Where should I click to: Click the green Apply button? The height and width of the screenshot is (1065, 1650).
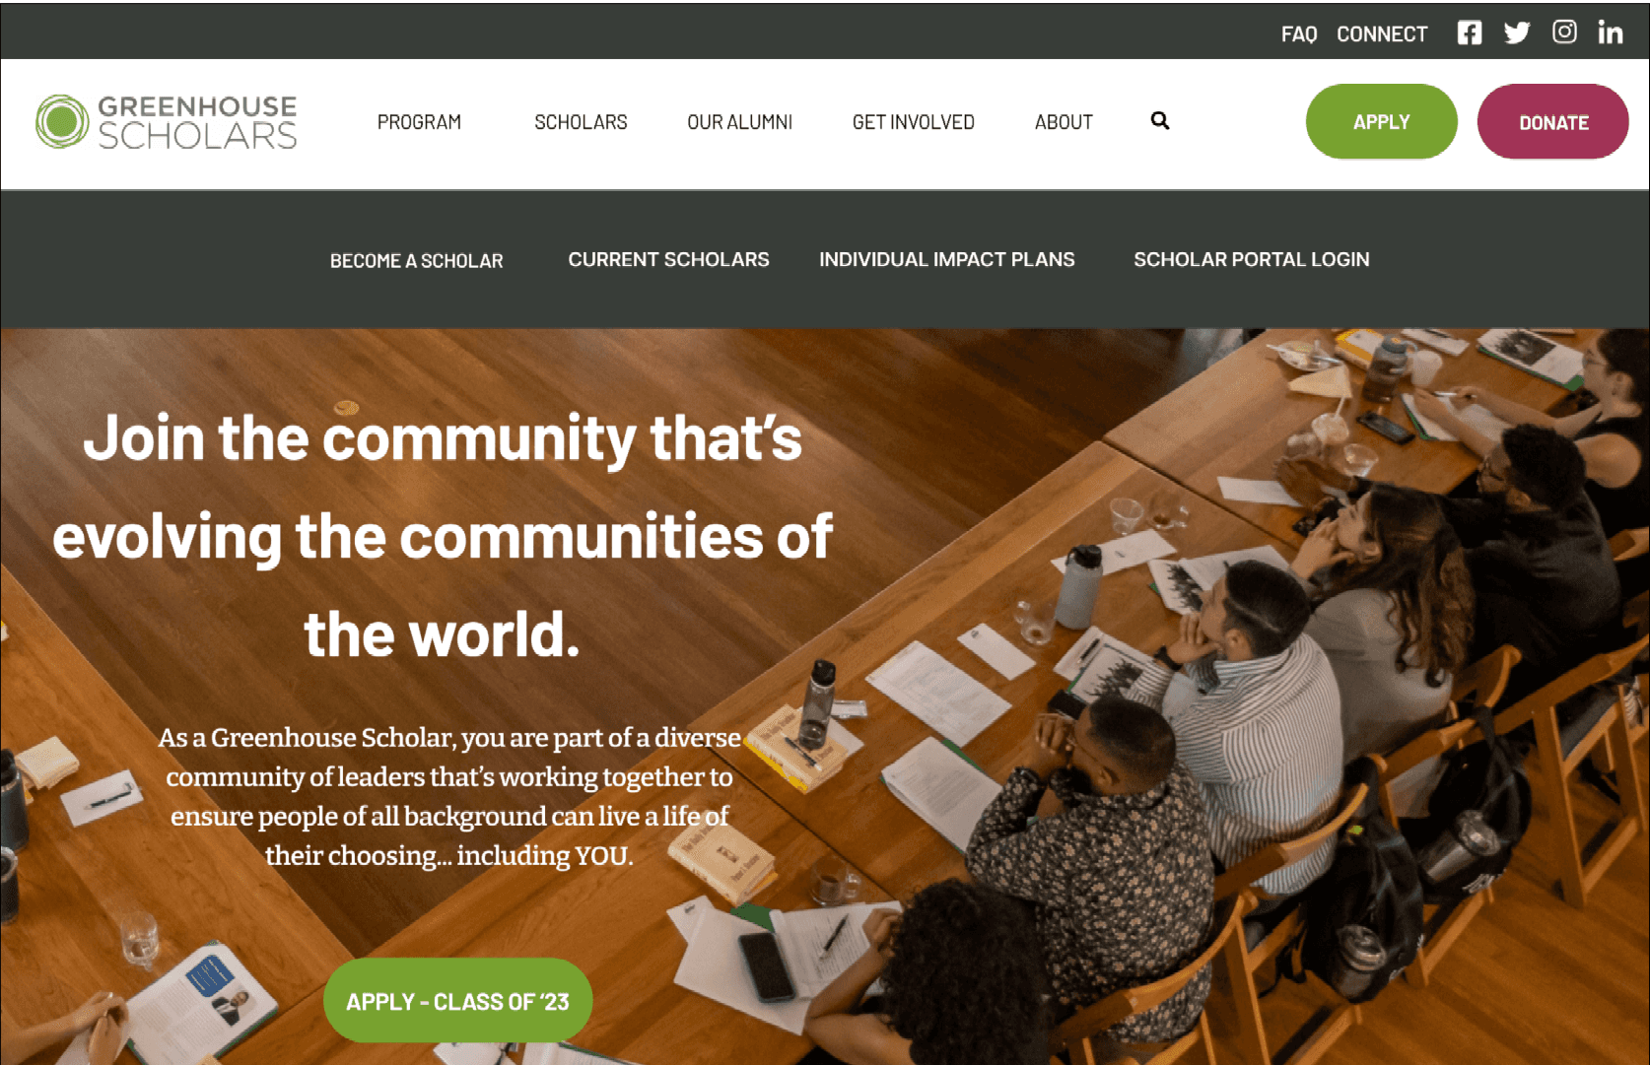[x=1381, y=121]
